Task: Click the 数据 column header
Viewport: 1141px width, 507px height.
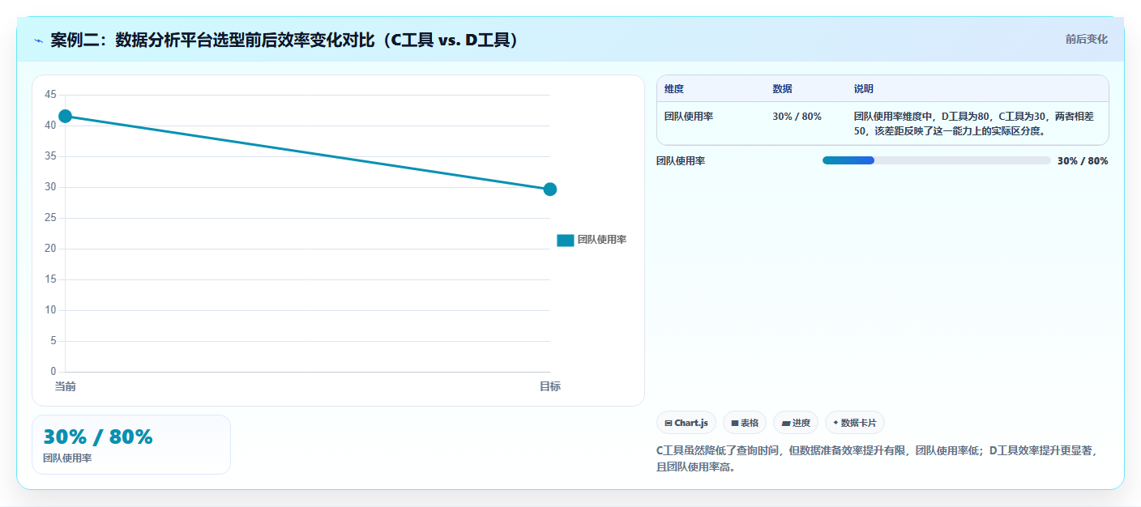Action: pyautogui.click(x=782, y=89)
